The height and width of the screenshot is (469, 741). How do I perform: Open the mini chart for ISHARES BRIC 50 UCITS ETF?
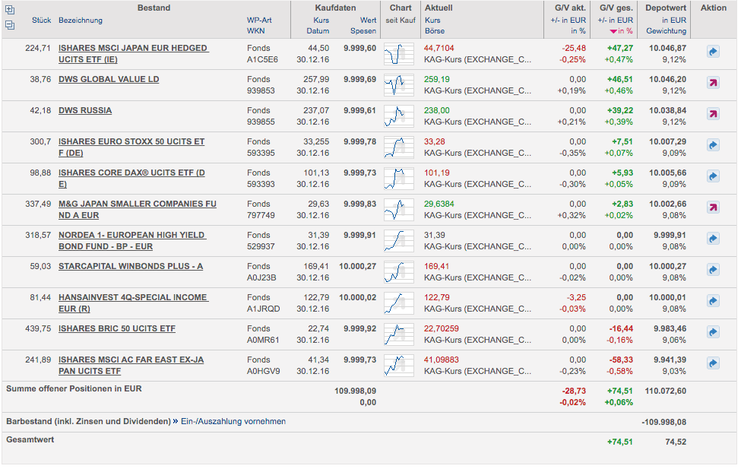[399, 334]
